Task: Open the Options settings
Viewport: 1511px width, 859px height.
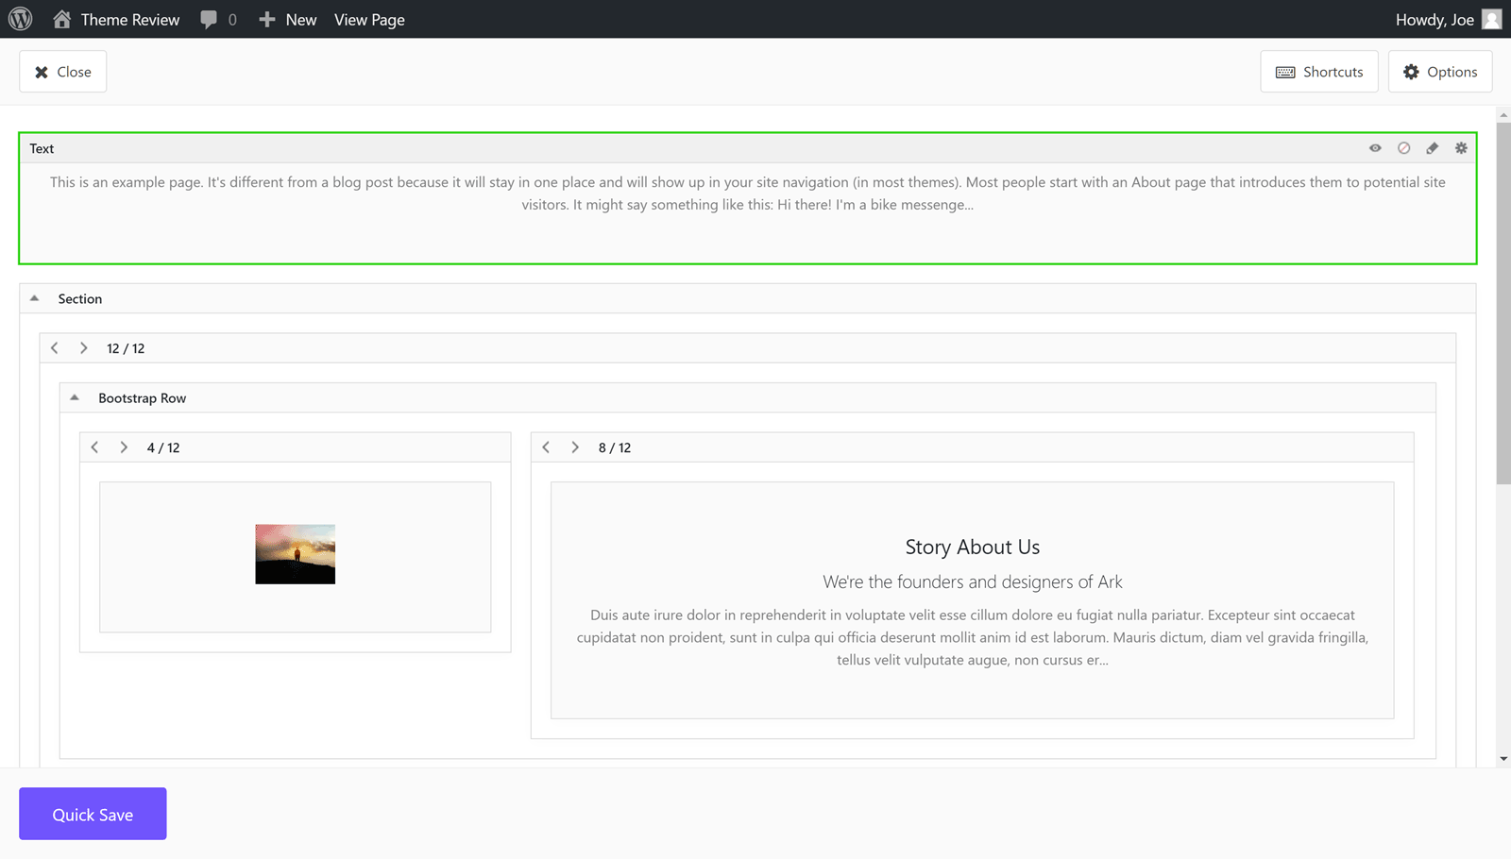Action: coord(1440,72)
